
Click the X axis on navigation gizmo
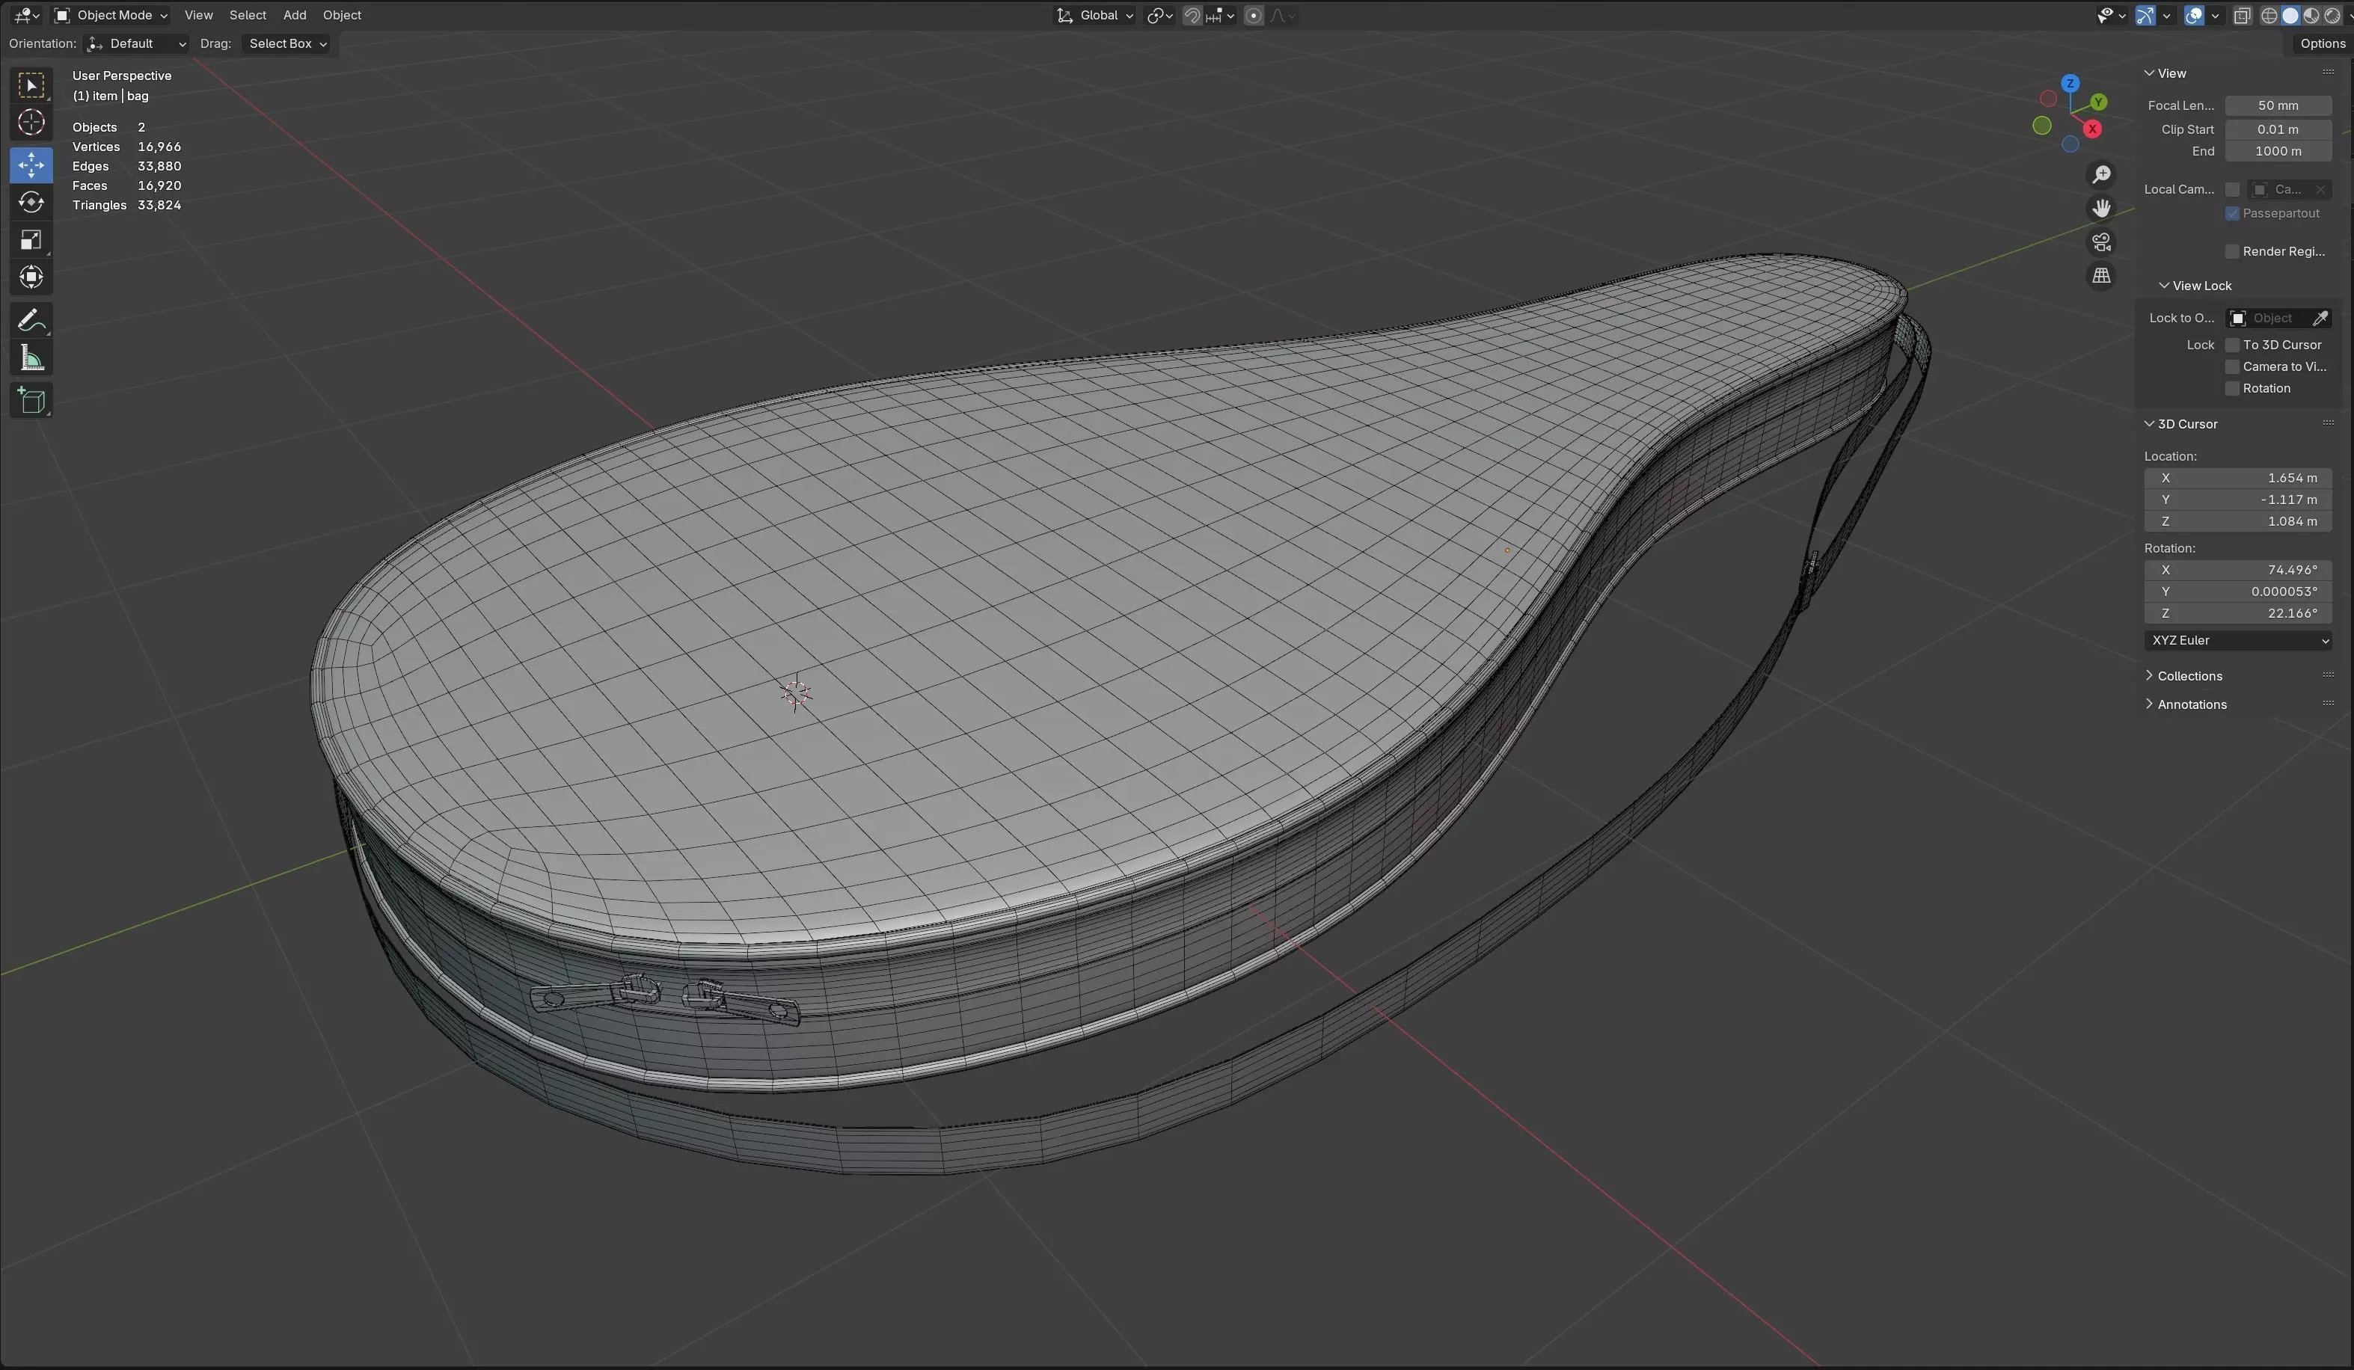2092,129
